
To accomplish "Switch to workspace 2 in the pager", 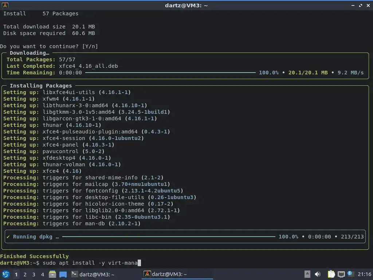I will click(25, 275).
